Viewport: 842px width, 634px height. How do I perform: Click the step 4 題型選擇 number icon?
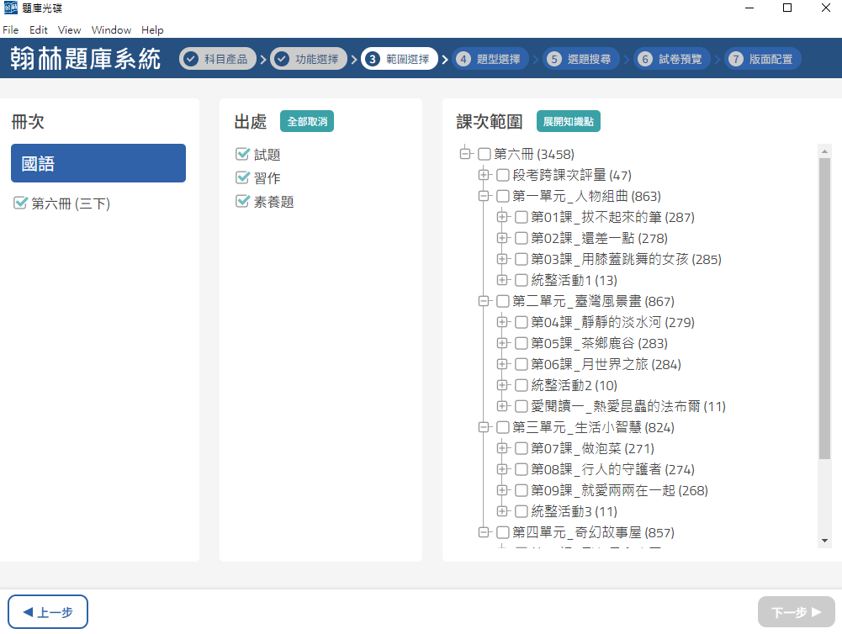click(x=463, y=59)
